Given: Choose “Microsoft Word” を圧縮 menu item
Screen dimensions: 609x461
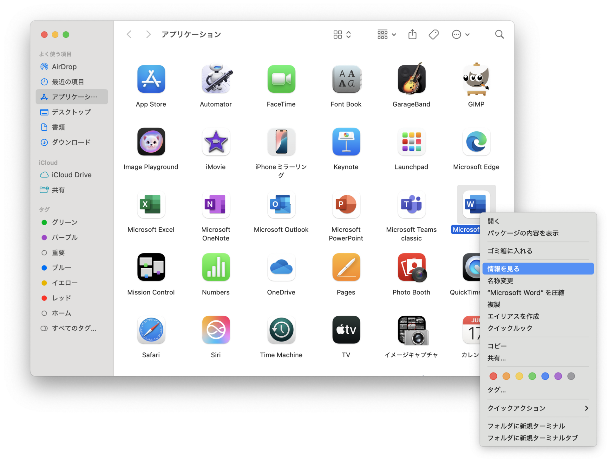Looking at the screenshot, I should point(538,293).
